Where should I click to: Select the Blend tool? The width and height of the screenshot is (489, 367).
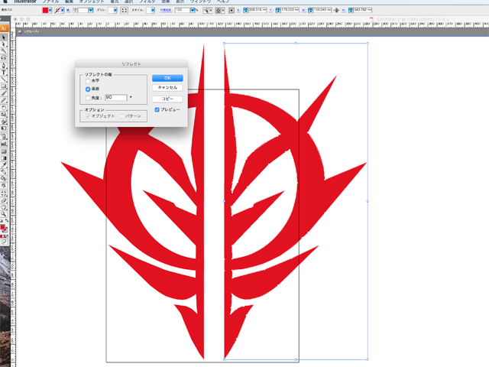click(4, 172)
